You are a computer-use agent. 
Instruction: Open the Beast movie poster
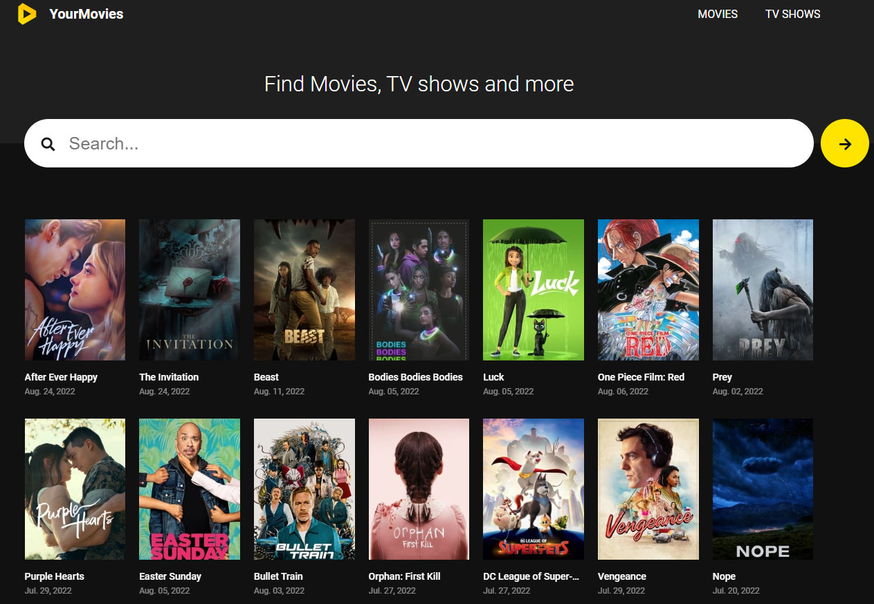[304, 290]
